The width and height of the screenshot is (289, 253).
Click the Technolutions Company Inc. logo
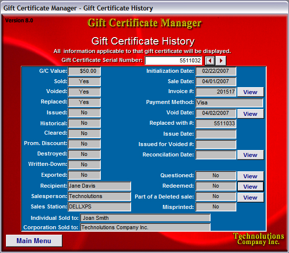(258, 239)
